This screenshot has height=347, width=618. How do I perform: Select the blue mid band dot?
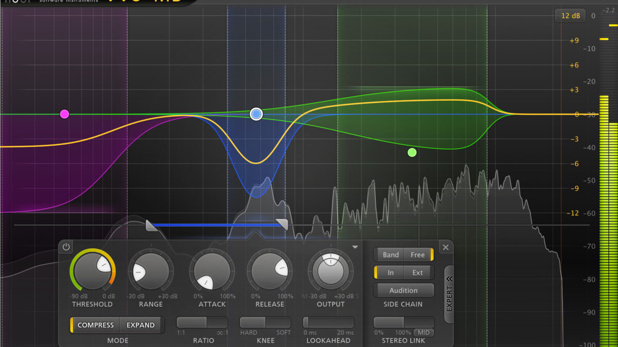(256, 114)
